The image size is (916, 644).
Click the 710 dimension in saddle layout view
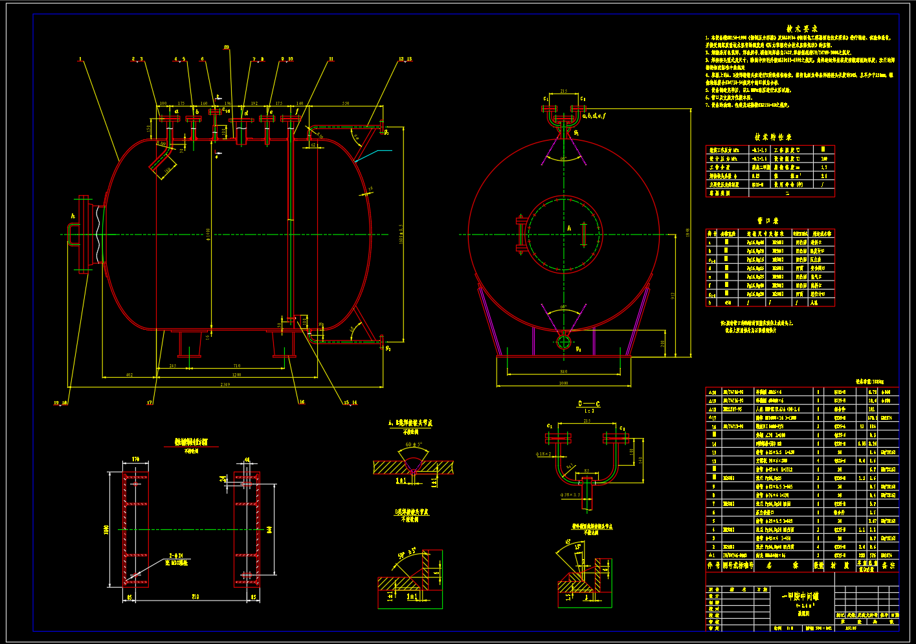click(195, 597)
